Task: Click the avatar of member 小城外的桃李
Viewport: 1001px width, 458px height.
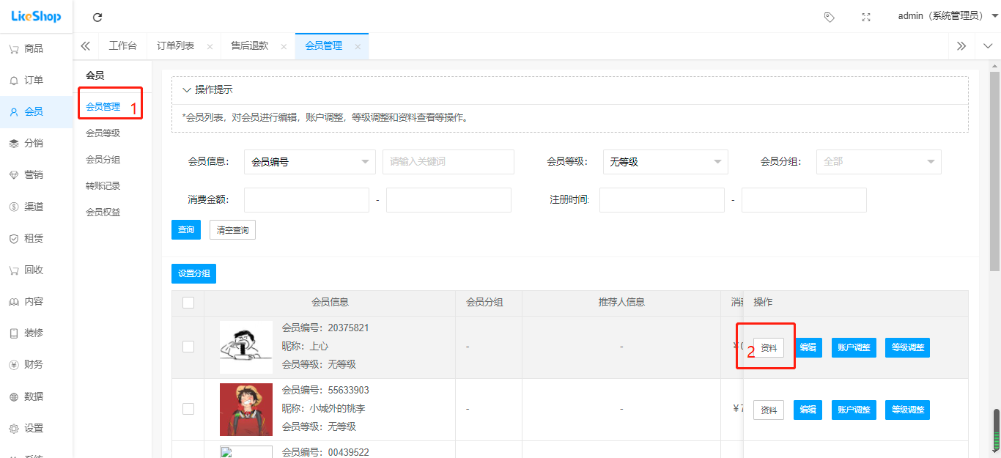Action: (x=246, y=410)
